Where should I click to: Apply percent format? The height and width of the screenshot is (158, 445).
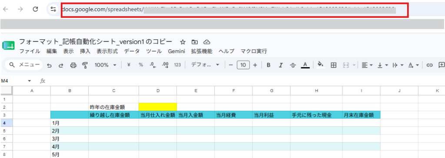tap(141, 65)
